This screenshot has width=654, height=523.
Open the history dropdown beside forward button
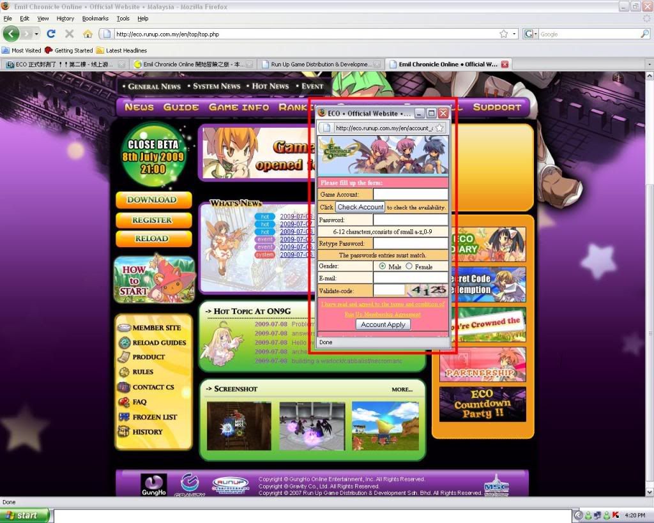(37, 34)
